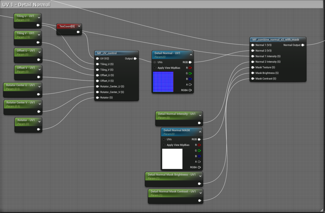Click the Normal 2 Intensity (S) pin
The width and height of the screenshot is (325, 213).
(253, 62)
